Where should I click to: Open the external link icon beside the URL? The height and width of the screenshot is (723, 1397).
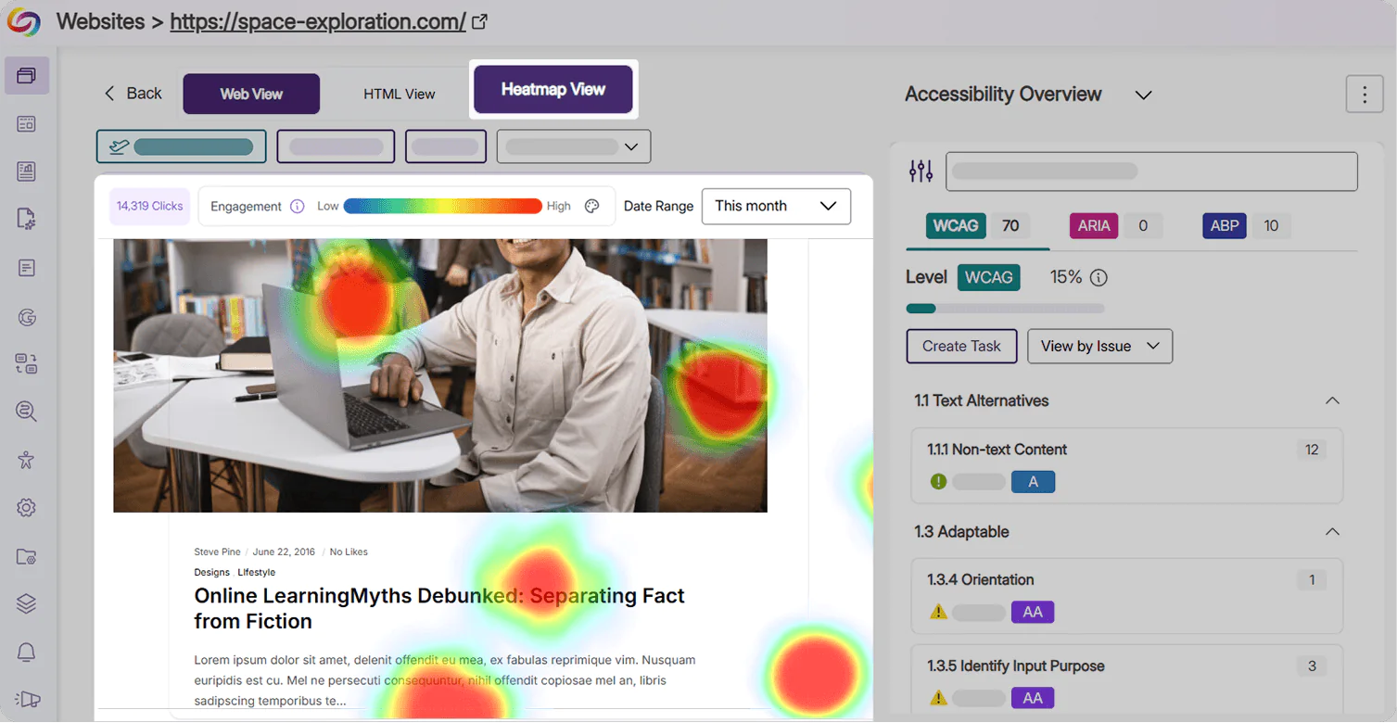click(480, 21)
